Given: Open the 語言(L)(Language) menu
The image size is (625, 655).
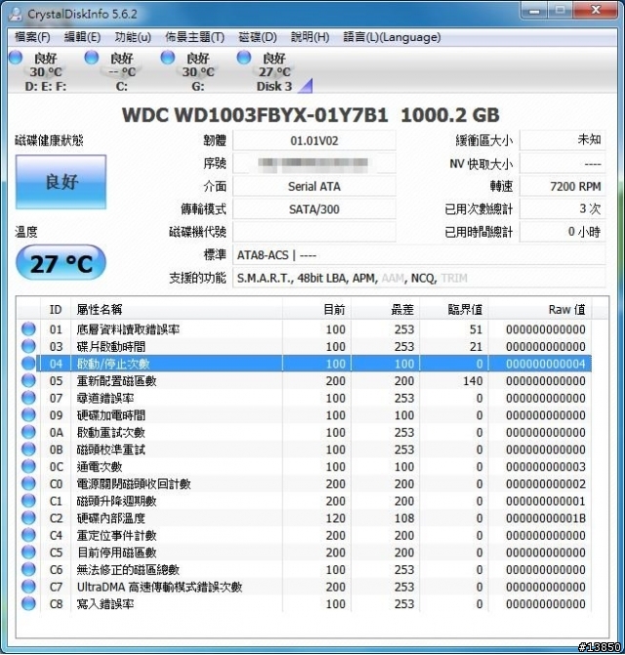Looking at the screenshot, I should [392, 37].
